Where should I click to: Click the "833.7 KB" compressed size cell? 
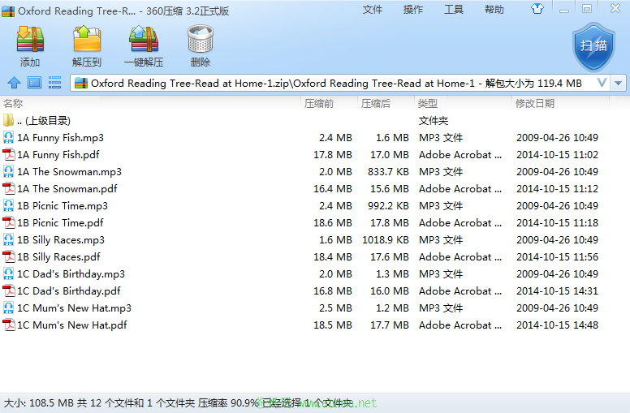(388, 171)
